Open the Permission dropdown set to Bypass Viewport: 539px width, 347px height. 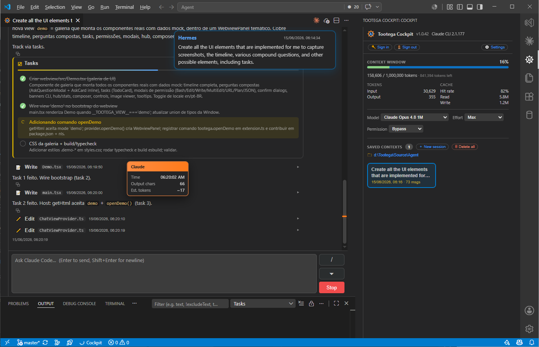pyautogui.click(x=406, y=129)
